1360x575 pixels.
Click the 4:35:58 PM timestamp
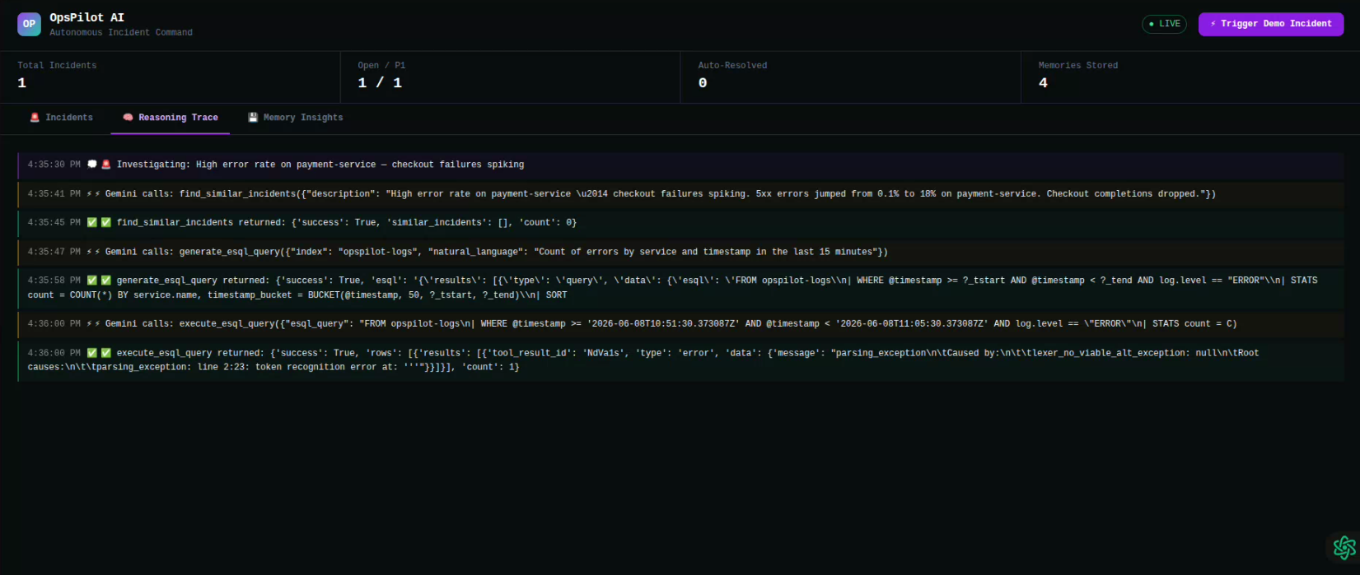pos(54,281)
